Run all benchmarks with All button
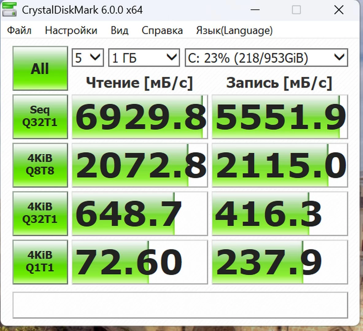The height and width of the screenshot is (331, 363). (40, 68)
